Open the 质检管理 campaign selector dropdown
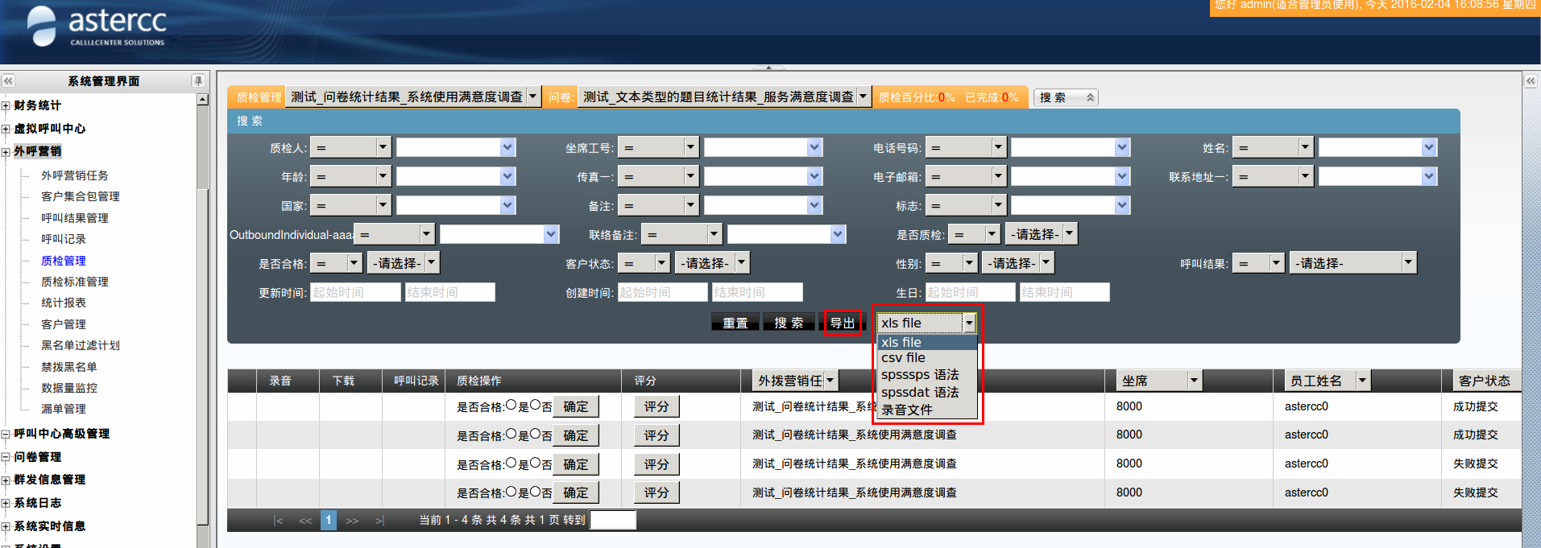1541x548 pixels. (x=414, y=97)
